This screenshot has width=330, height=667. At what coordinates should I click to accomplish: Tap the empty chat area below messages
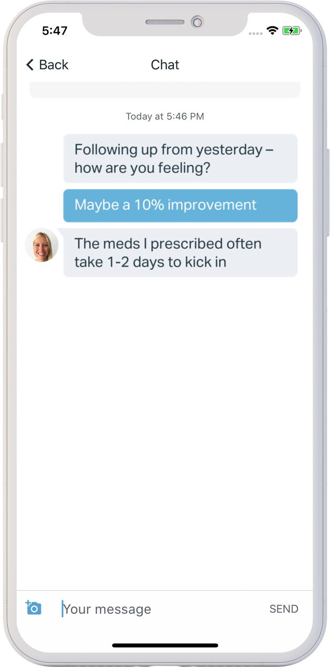pos(165,431)
